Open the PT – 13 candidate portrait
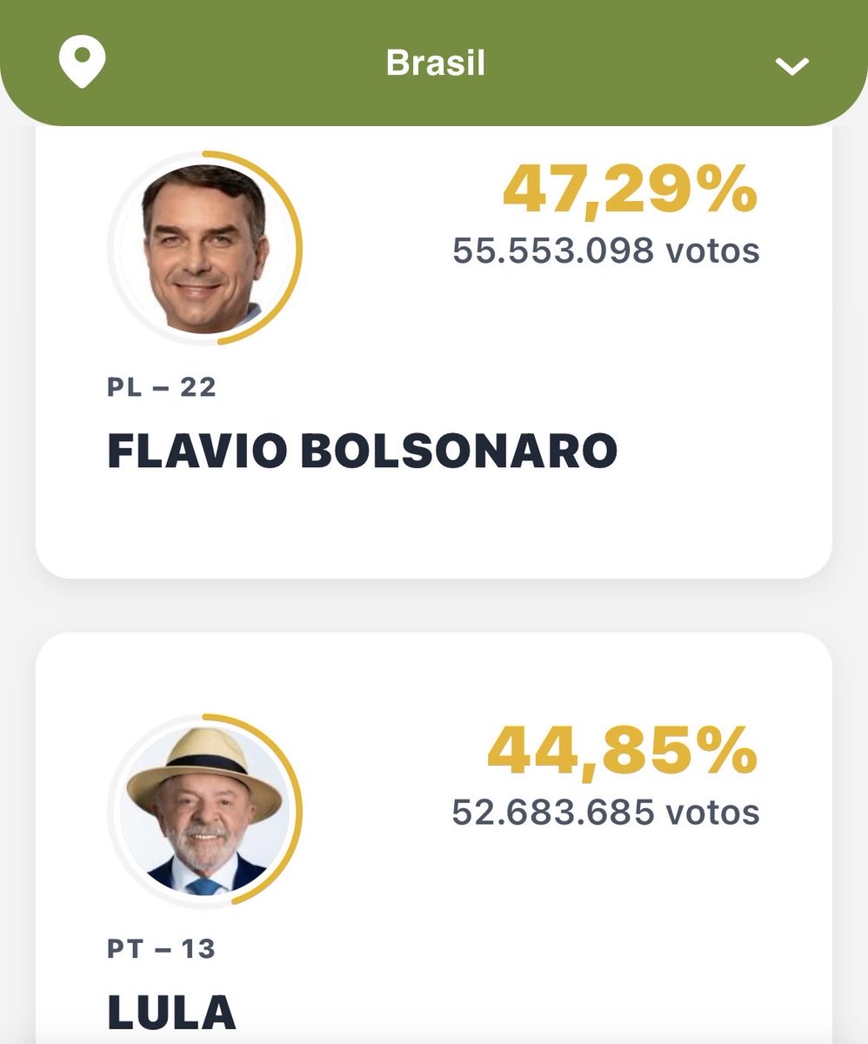 tap(204, 811)
